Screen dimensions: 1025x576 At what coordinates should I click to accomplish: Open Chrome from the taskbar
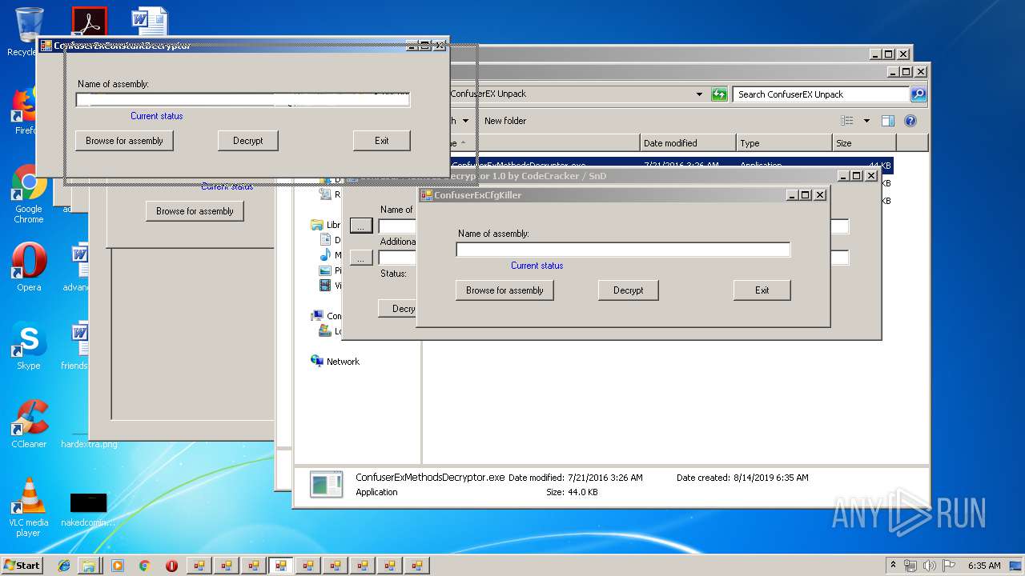click(145, 566)
